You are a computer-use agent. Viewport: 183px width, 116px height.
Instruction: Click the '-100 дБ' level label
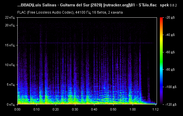tap(171, 87)
